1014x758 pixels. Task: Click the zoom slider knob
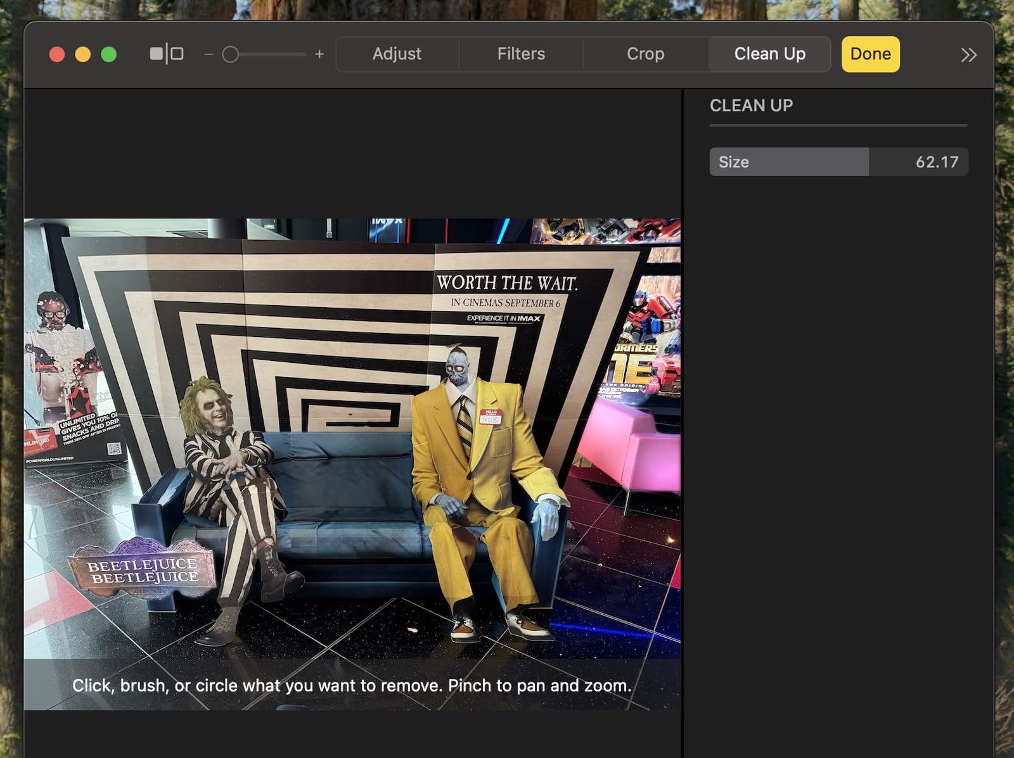pos(231,54)
